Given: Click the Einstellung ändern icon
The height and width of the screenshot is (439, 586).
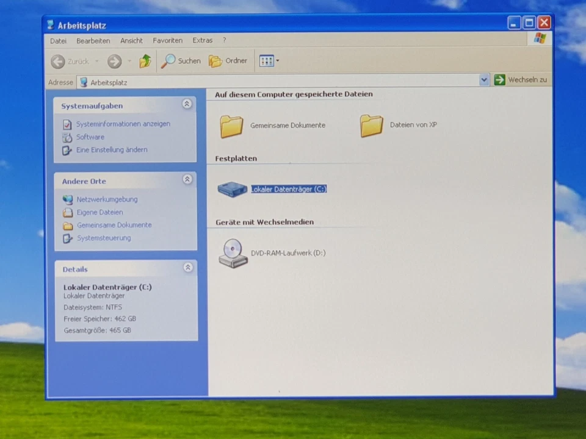Looking at the screenshot, I should (67, 151).
